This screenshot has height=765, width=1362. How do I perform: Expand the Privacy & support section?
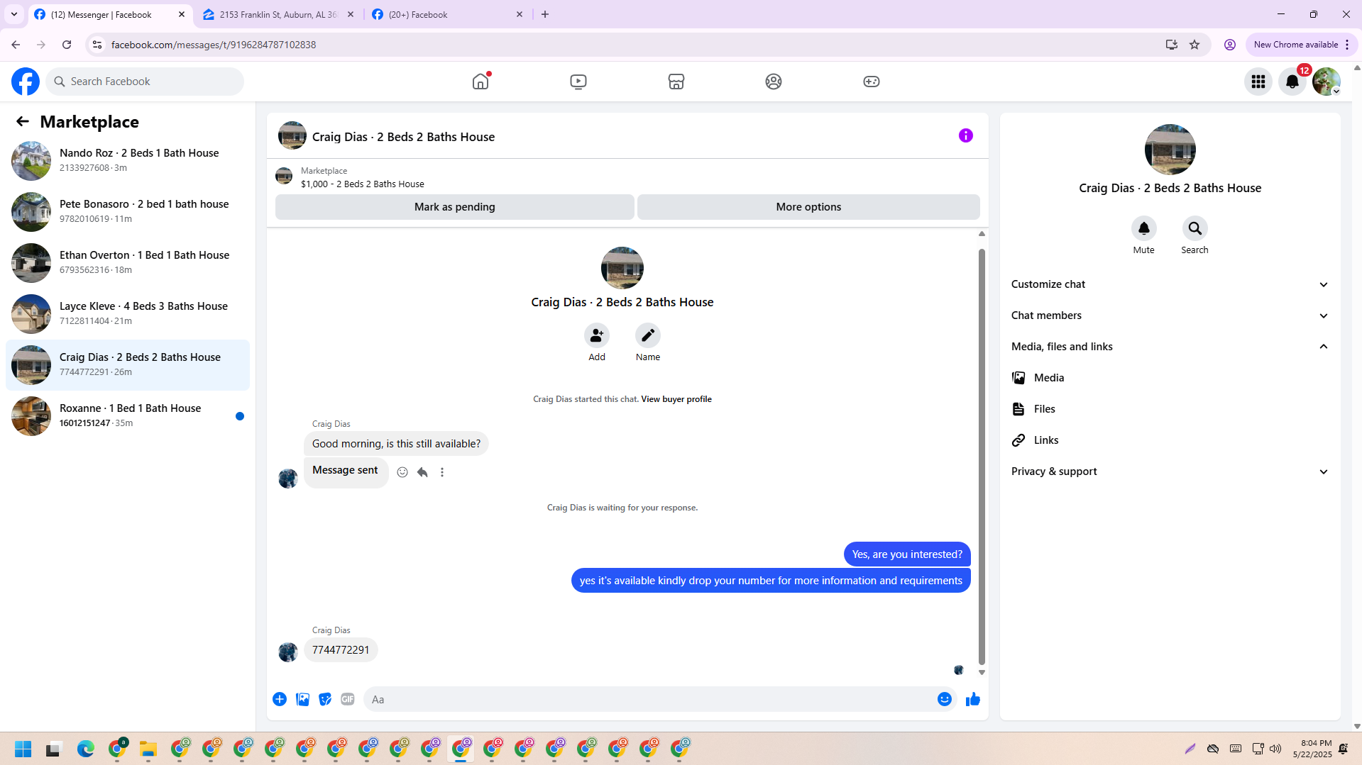[1170, 471]
